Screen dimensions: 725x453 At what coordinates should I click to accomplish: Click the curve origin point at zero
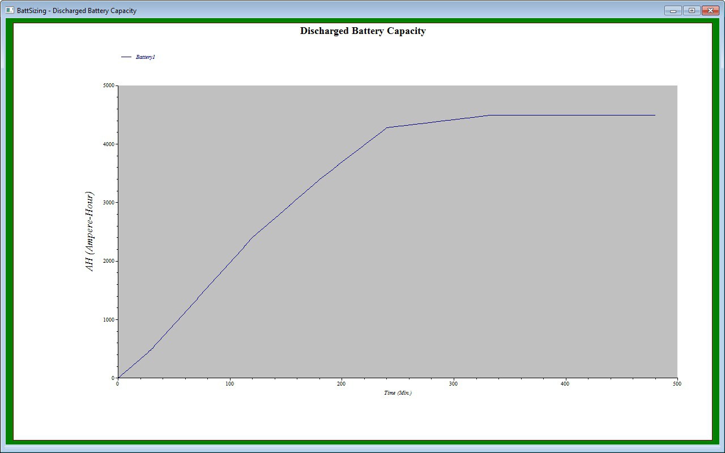pyautogui.click(x=118, y=378)
